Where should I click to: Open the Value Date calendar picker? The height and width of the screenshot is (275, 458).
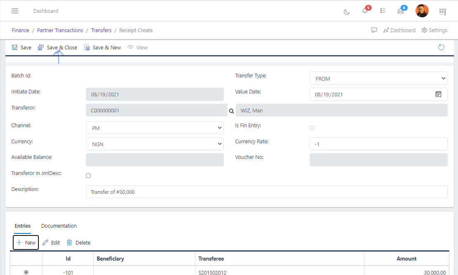438,94
